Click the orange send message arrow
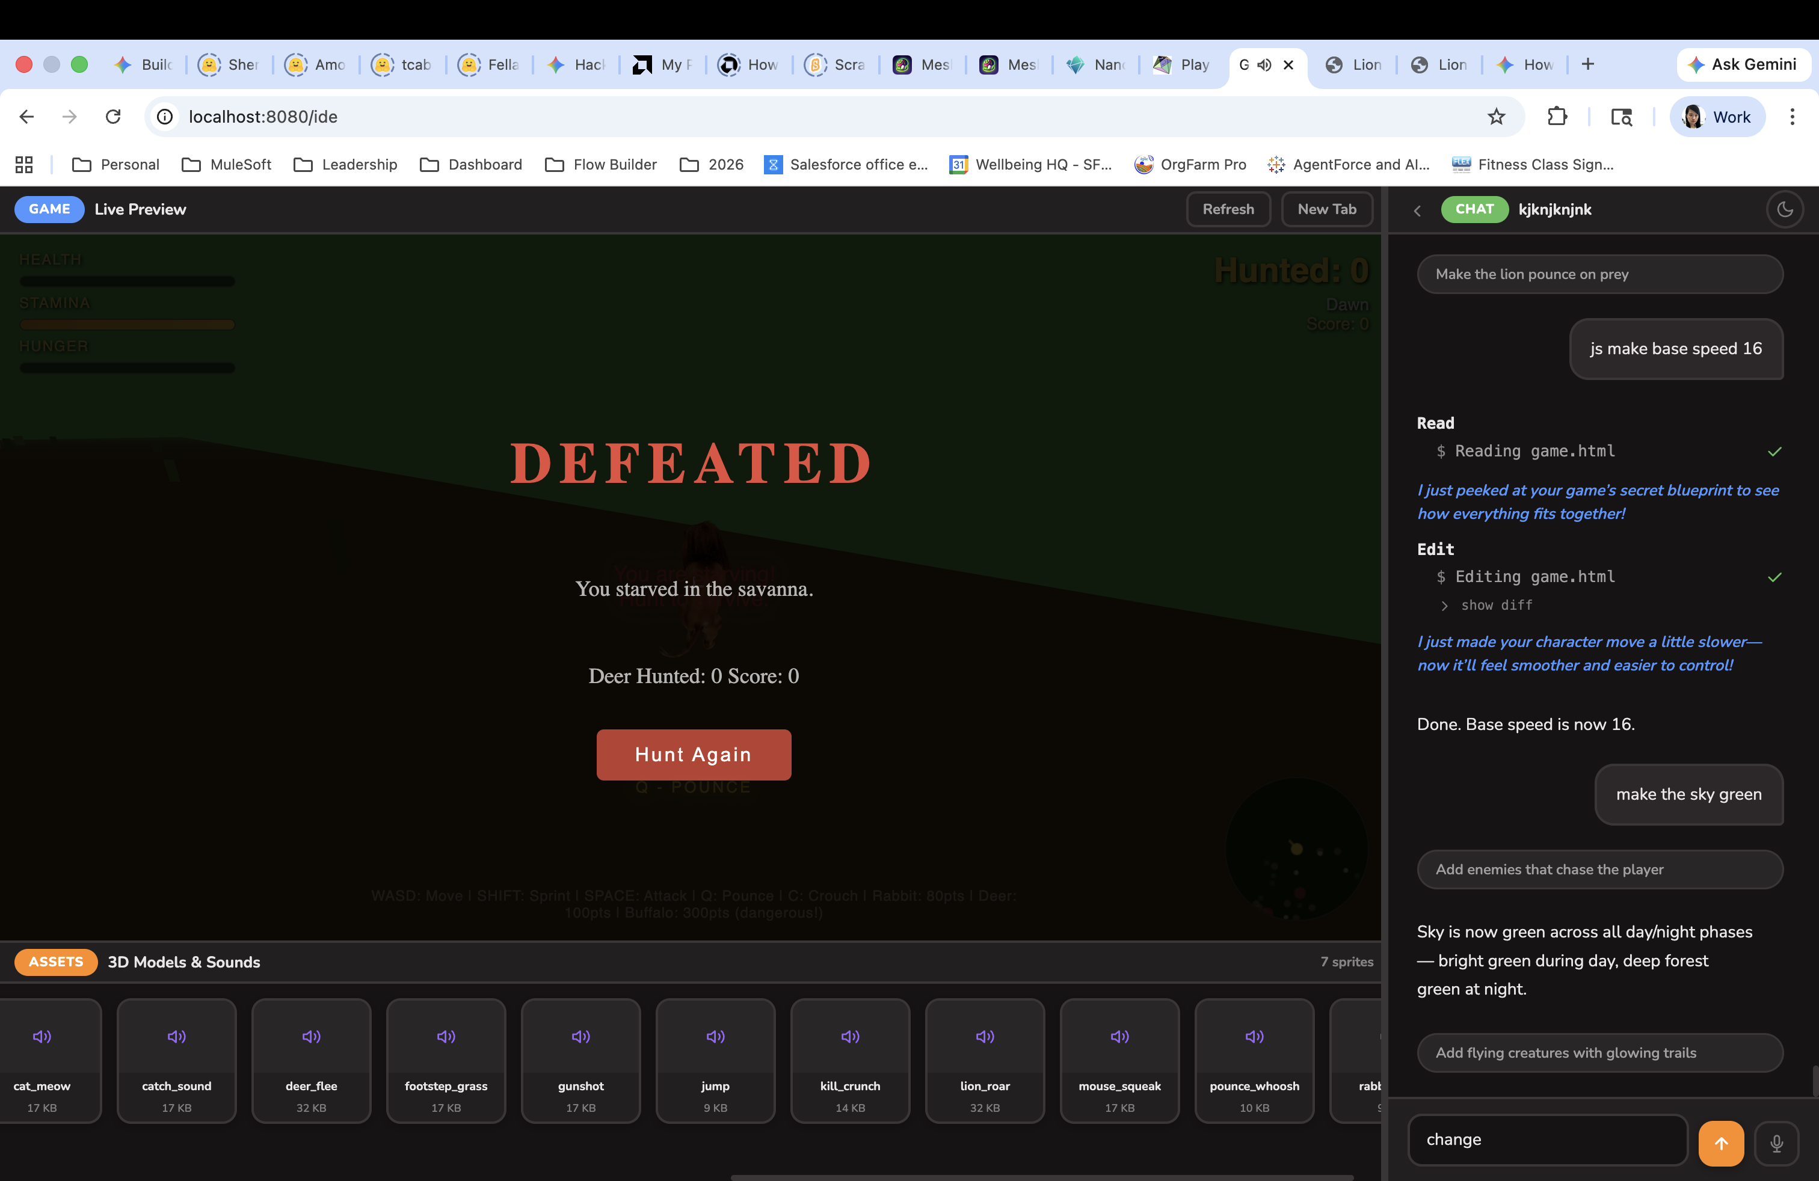 click(1720, 1143)
